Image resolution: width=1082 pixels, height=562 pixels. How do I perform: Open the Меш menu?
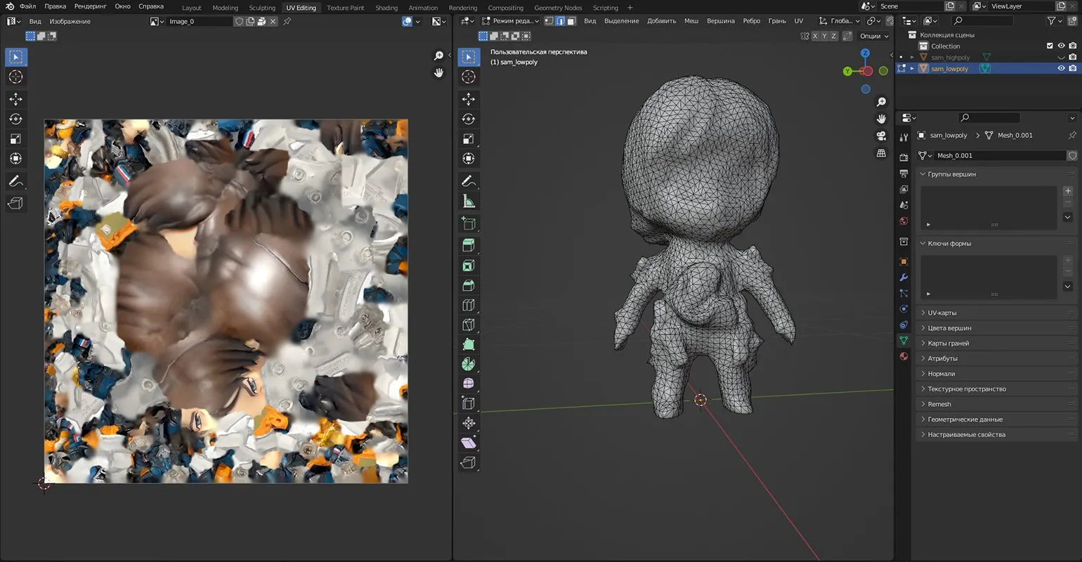[x=691, y=21]
